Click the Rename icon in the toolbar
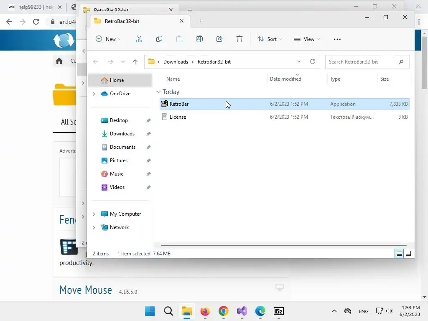The height and width of the screenshot is (321, 428). 199,39
